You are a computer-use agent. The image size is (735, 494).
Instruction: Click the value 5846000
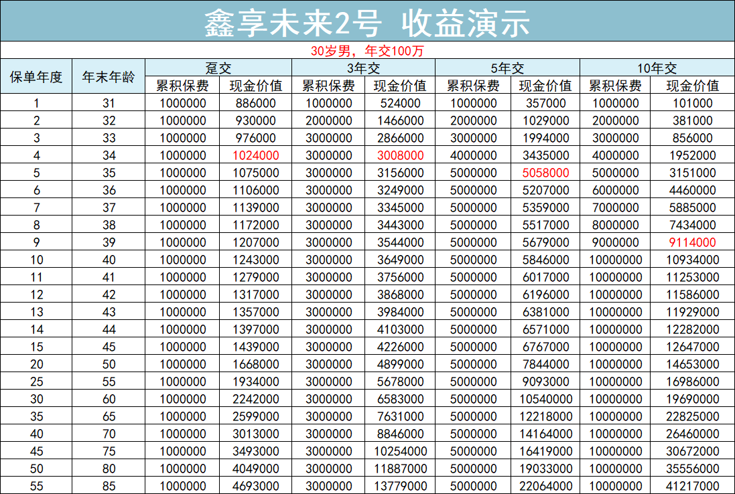coord(545,260)
